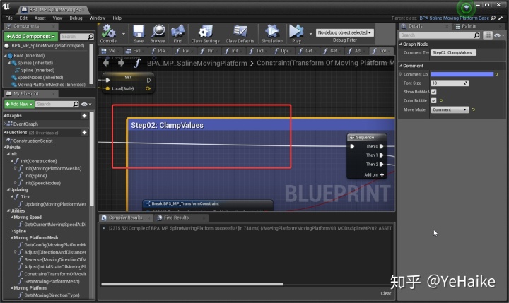
Task: Reset Color Bubble to default arrow
Action: [441, 100]
